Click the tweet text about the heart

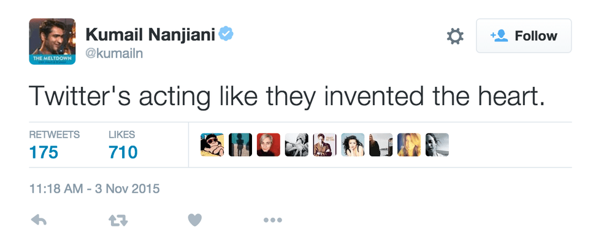pos(287,96)
